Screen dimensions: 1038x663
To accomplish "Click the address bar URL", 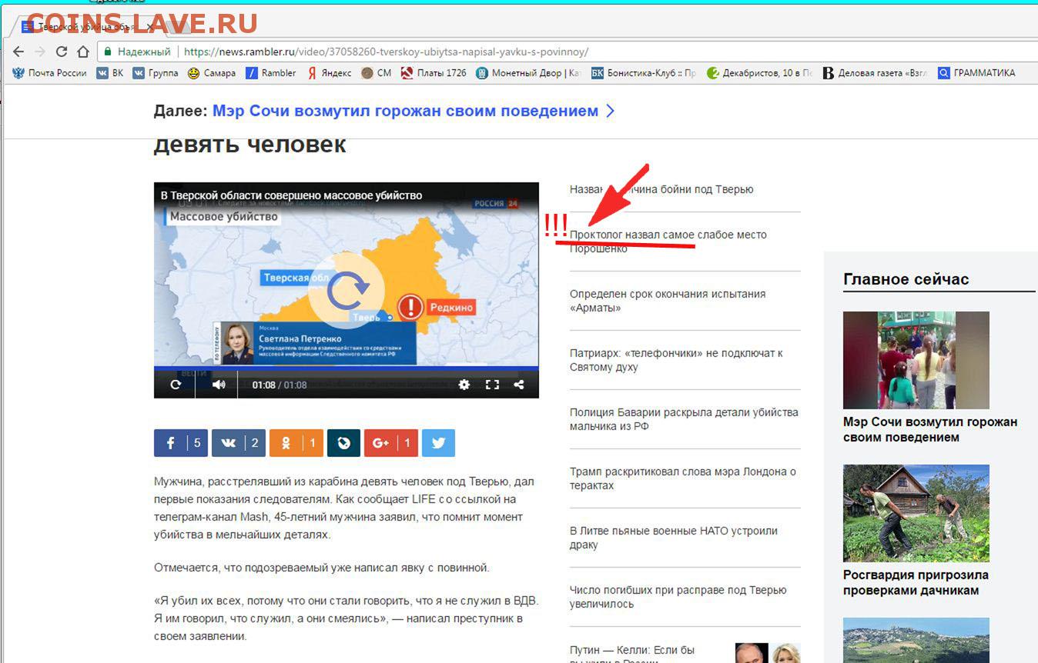I will coord(386,52).
